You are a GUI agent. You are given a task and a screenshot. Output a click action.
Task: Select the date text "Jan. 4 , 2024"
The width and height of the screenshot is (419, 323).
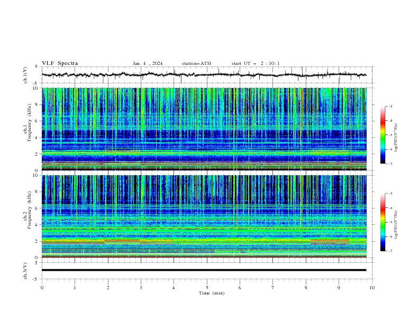click(x=148, y=63)
